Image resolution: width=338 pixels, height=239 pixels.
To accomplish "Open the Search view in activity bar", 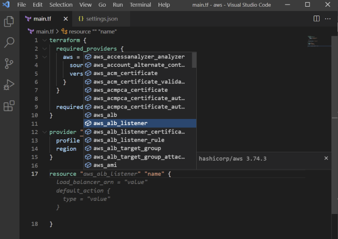I will point(9,42).
